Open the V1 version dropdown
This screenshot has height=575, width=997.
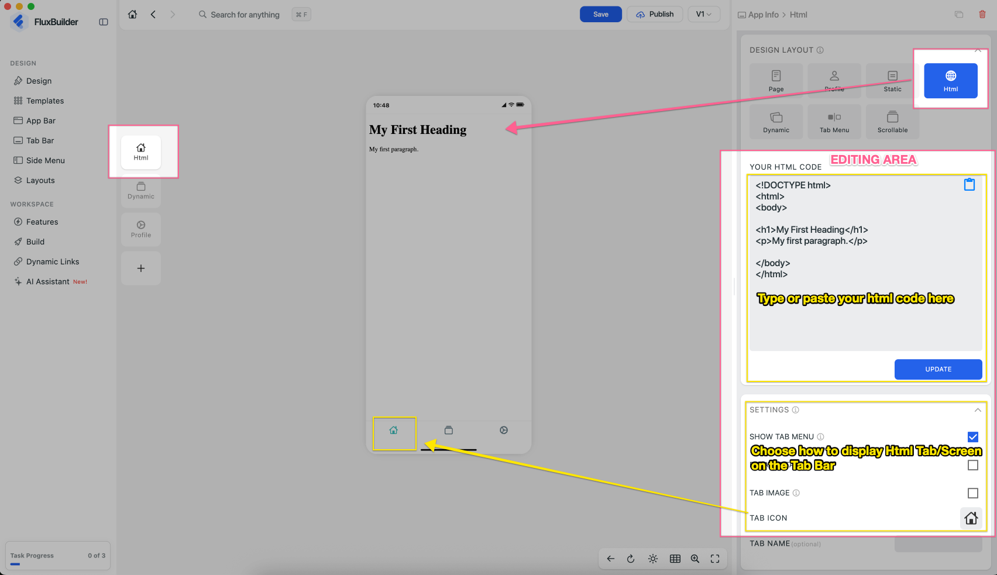[x=704, y=14]
